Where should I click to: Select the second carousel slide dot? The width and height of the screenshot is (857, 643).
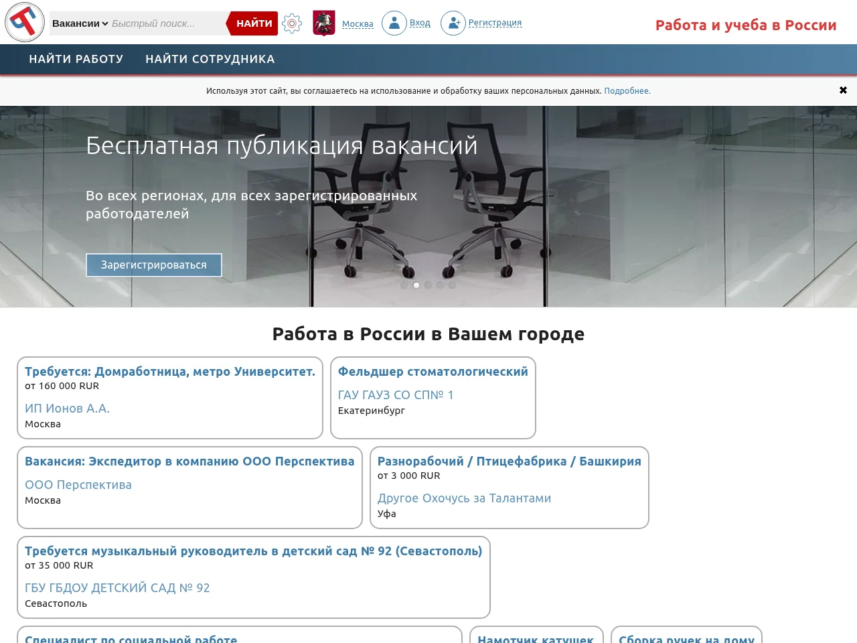[416, 285]
